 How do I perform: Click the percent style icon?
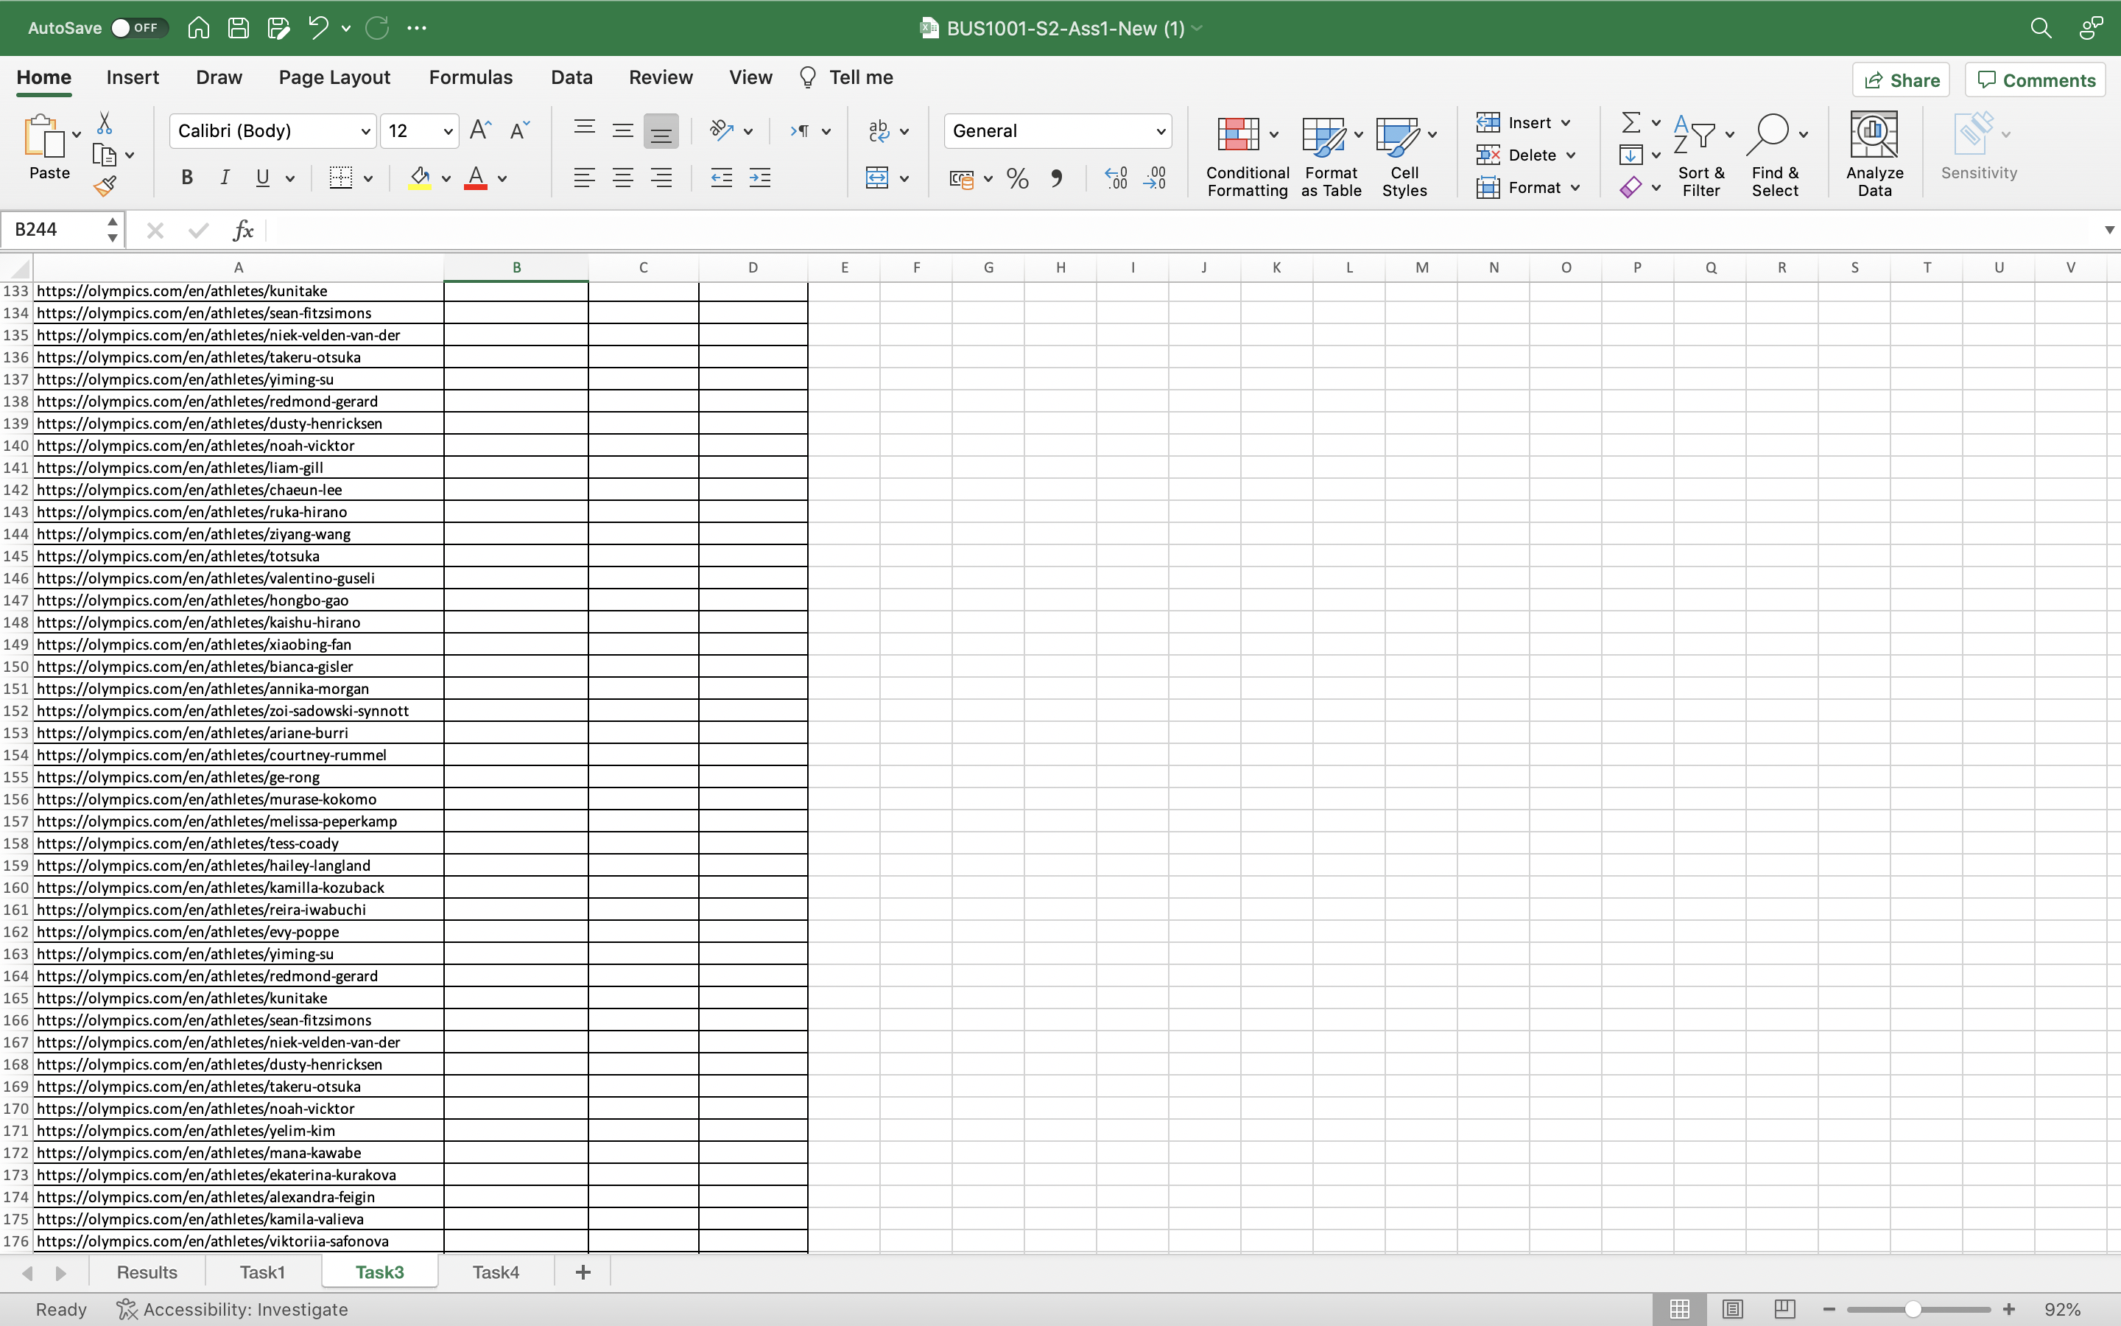(x=1016, y=179)
